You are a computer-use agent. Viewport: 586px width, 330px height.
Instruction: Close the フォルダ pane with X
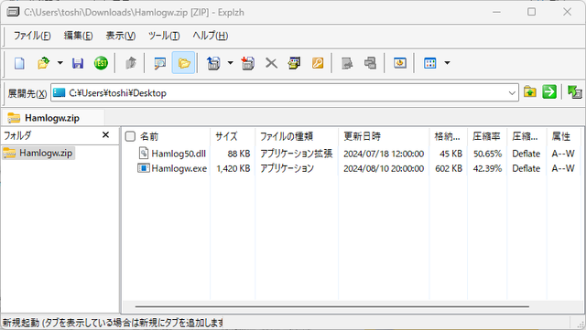coord(106,134)
